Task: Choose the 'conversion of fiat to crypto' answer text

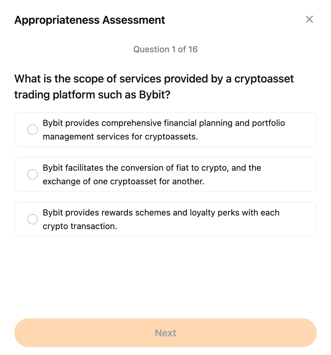Action: (x=152, y=168)
